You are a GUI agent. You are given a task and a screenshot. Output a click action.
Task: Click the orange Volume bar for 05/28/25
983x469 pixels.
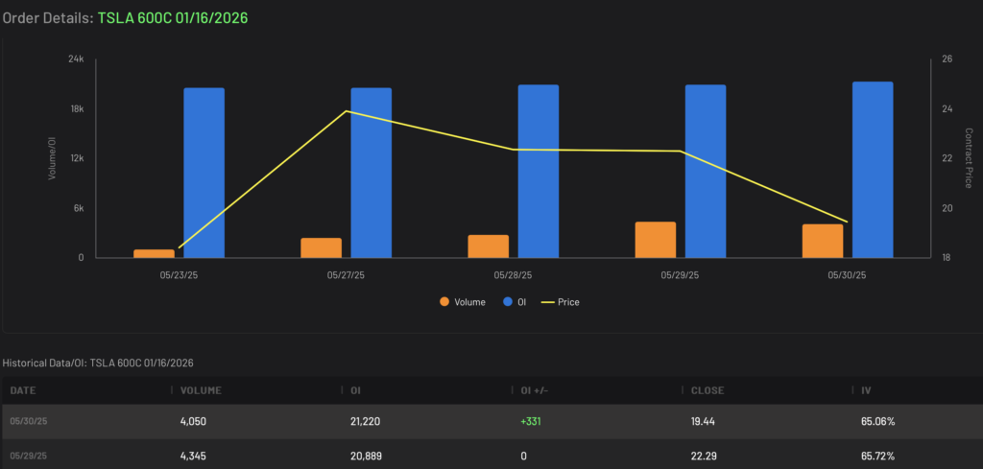pyautogui.click(x=489, y=246)
